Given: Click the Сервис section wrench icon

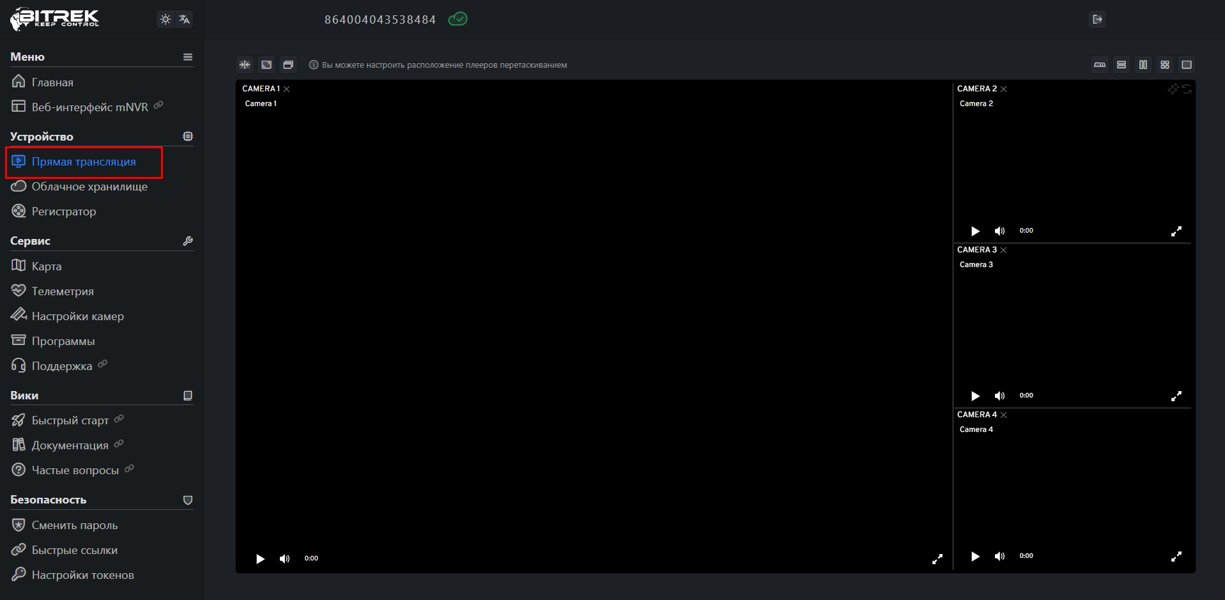Looking at the screenshot, I should (x=188, y=241).
